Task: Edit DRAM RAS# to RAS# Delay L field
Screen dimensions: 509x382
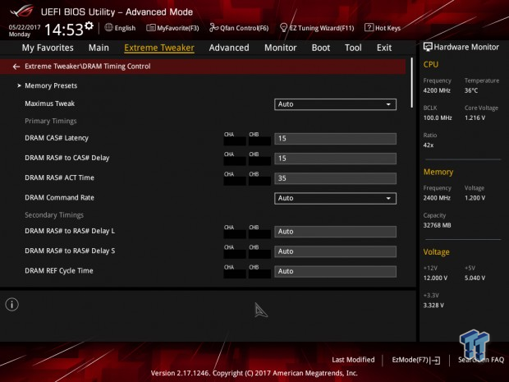Action: click(x=335, y=232)
